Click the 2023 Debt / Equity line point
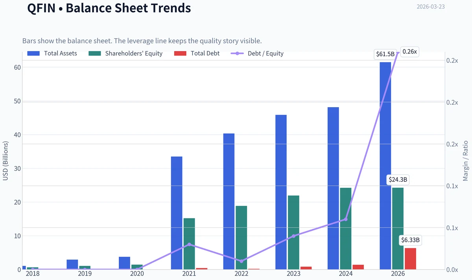 pyautogui.click(x=293, y=236)
